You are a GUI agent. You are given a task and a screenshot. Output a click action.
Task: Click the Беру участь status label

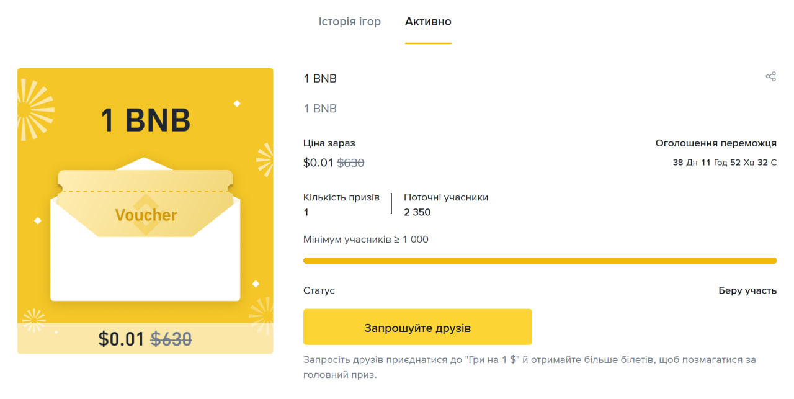click(x=748, y=290)
